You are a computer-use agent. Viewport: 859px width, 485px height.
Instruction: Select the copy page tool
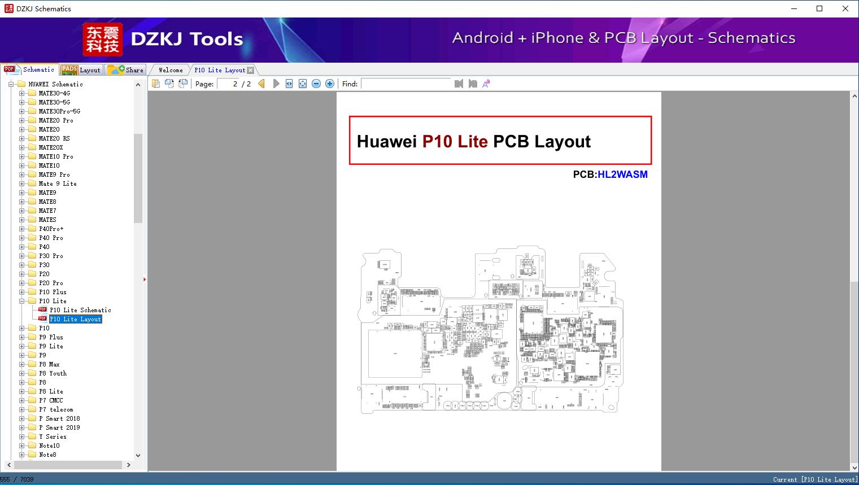(x=156, y=83)
